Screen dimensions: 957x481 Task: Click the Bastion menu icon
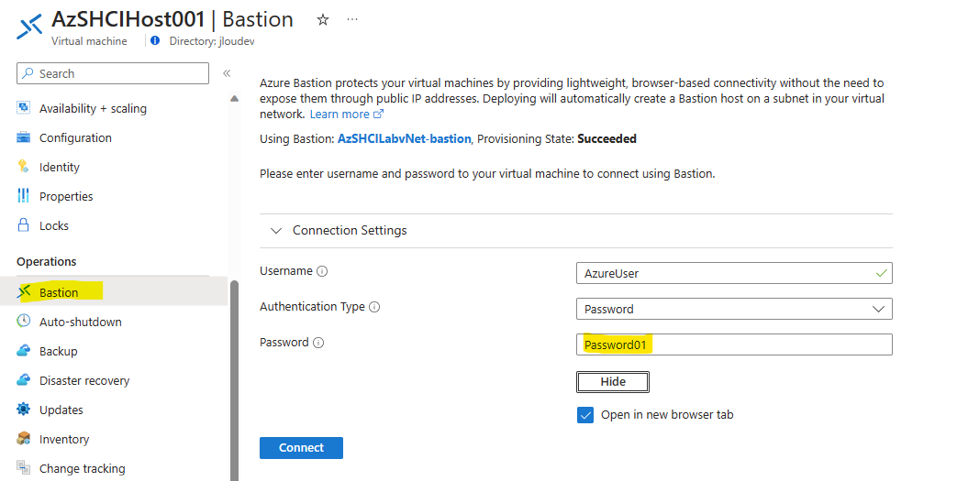[24, 292]
